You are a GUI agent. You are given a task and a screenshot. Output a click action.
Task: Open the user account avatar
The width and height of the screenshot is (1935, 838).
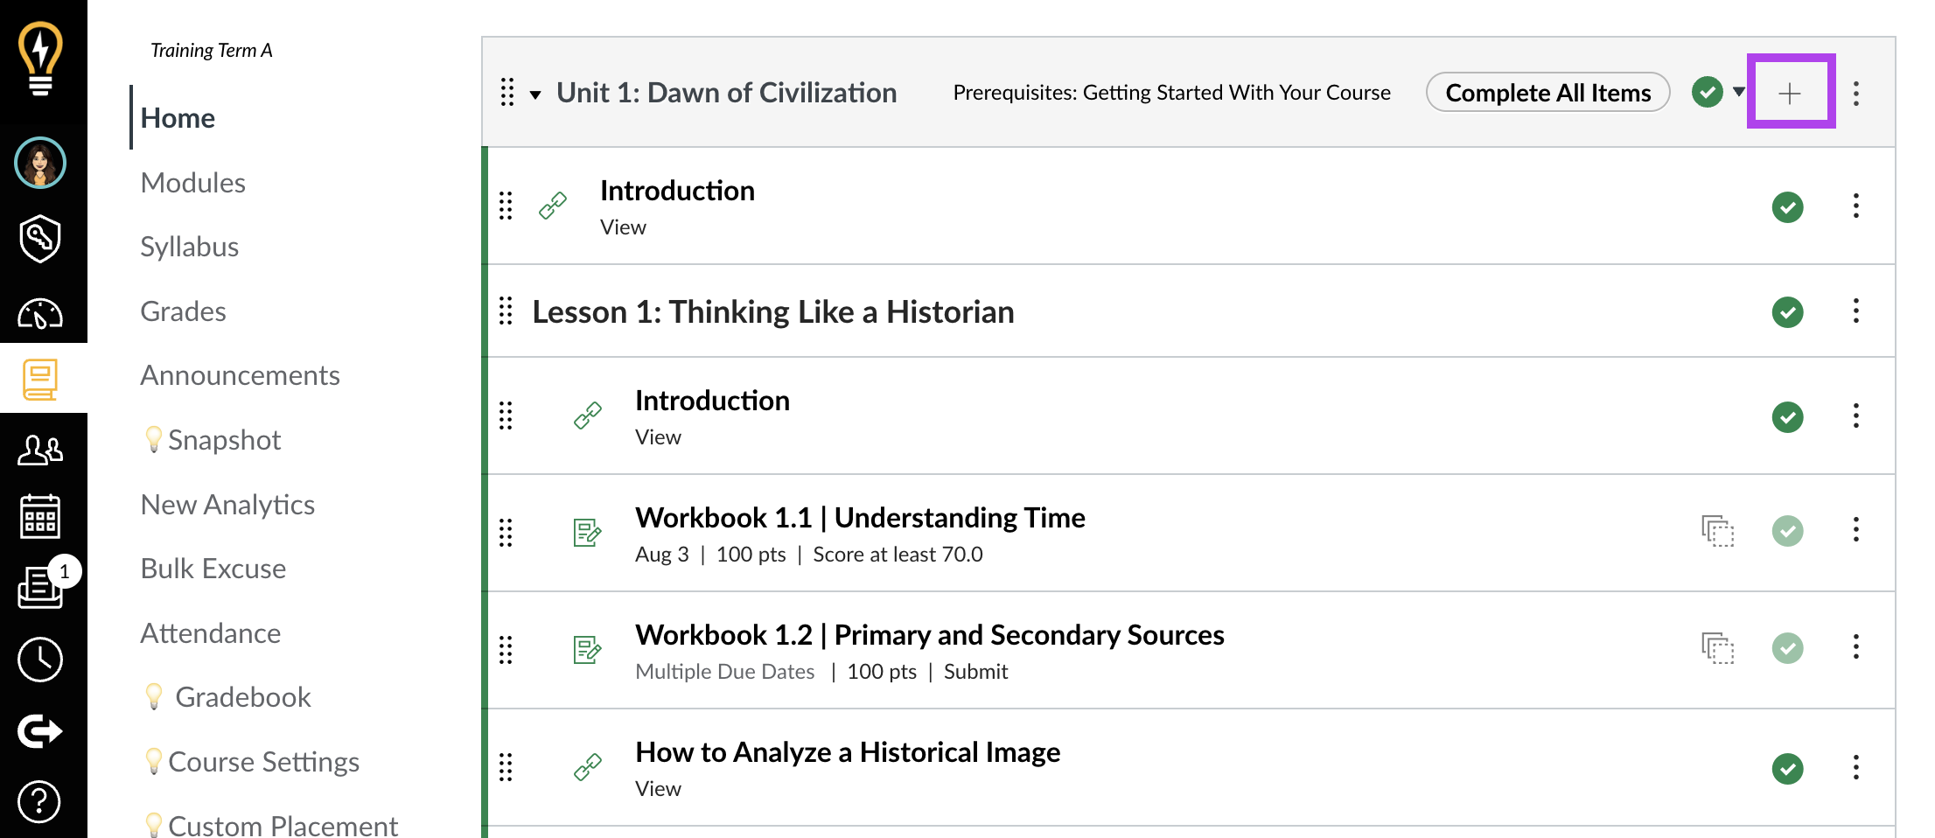pos(40,163)
